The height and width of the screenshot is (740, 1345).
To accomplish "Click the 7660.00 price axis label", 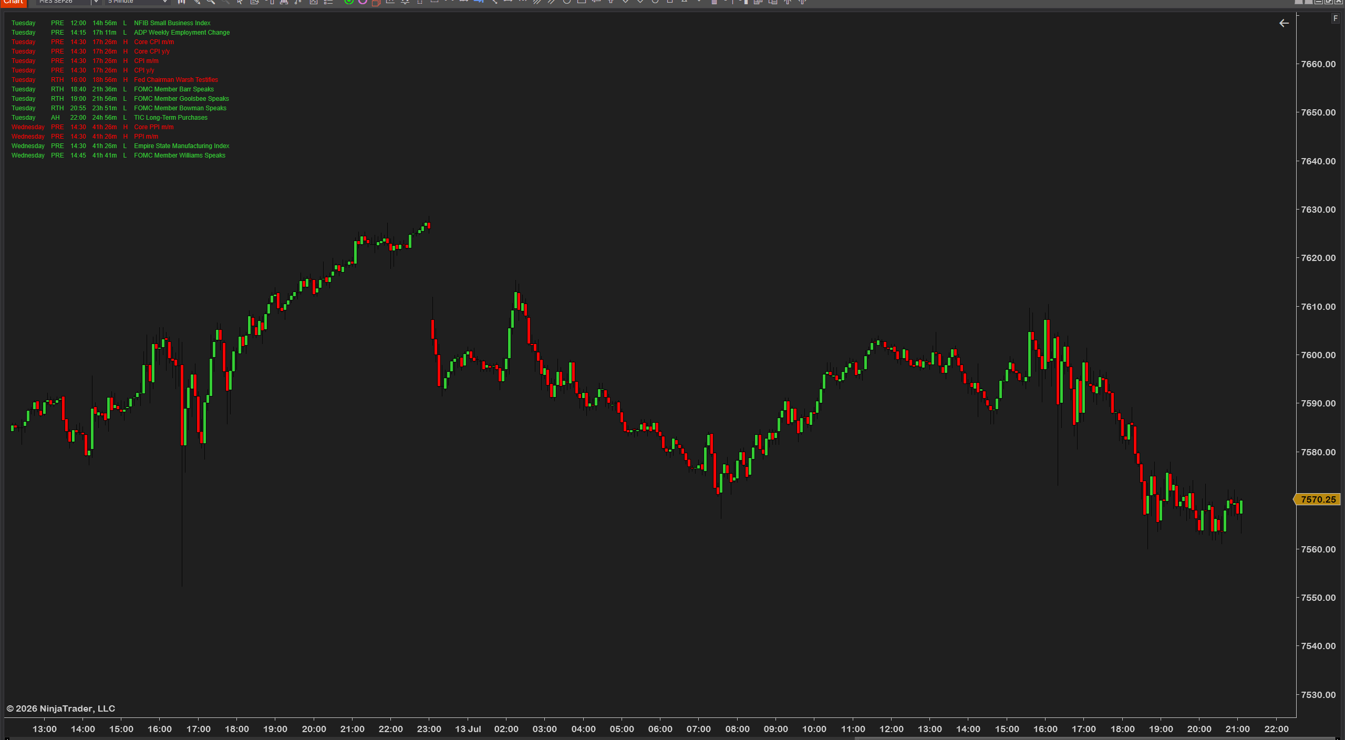I will point(1318,64).
